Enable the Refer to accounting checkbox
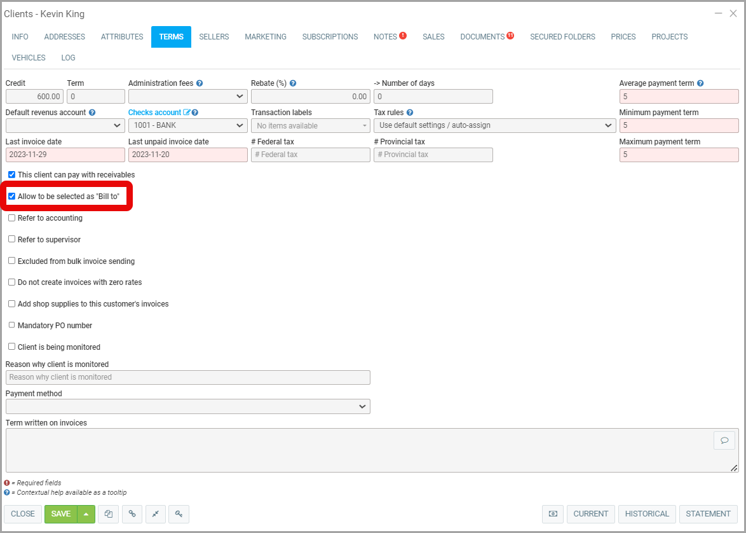 point(11,218)
